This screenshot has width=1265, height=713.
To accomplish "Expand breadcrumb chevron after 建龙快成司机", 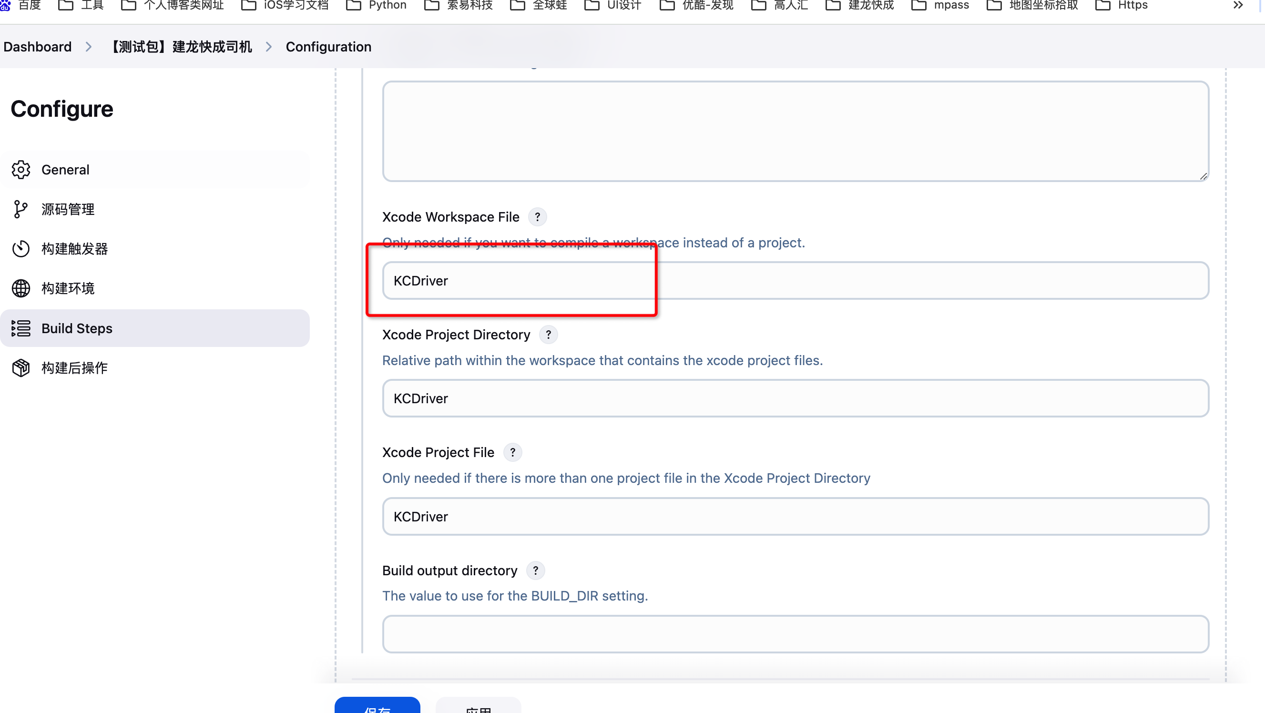I will (x=269, y=47).
